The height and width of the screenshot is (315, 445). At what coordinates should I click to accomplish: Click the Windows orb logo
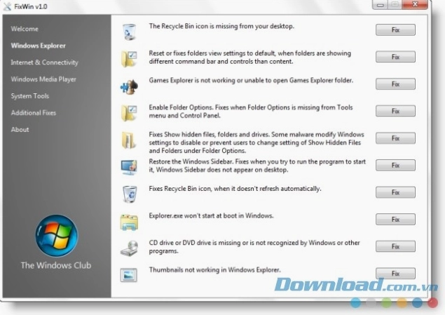57,236
